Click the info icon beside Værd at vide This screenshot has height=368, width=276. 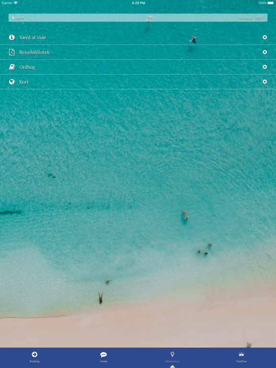point(11,37)
